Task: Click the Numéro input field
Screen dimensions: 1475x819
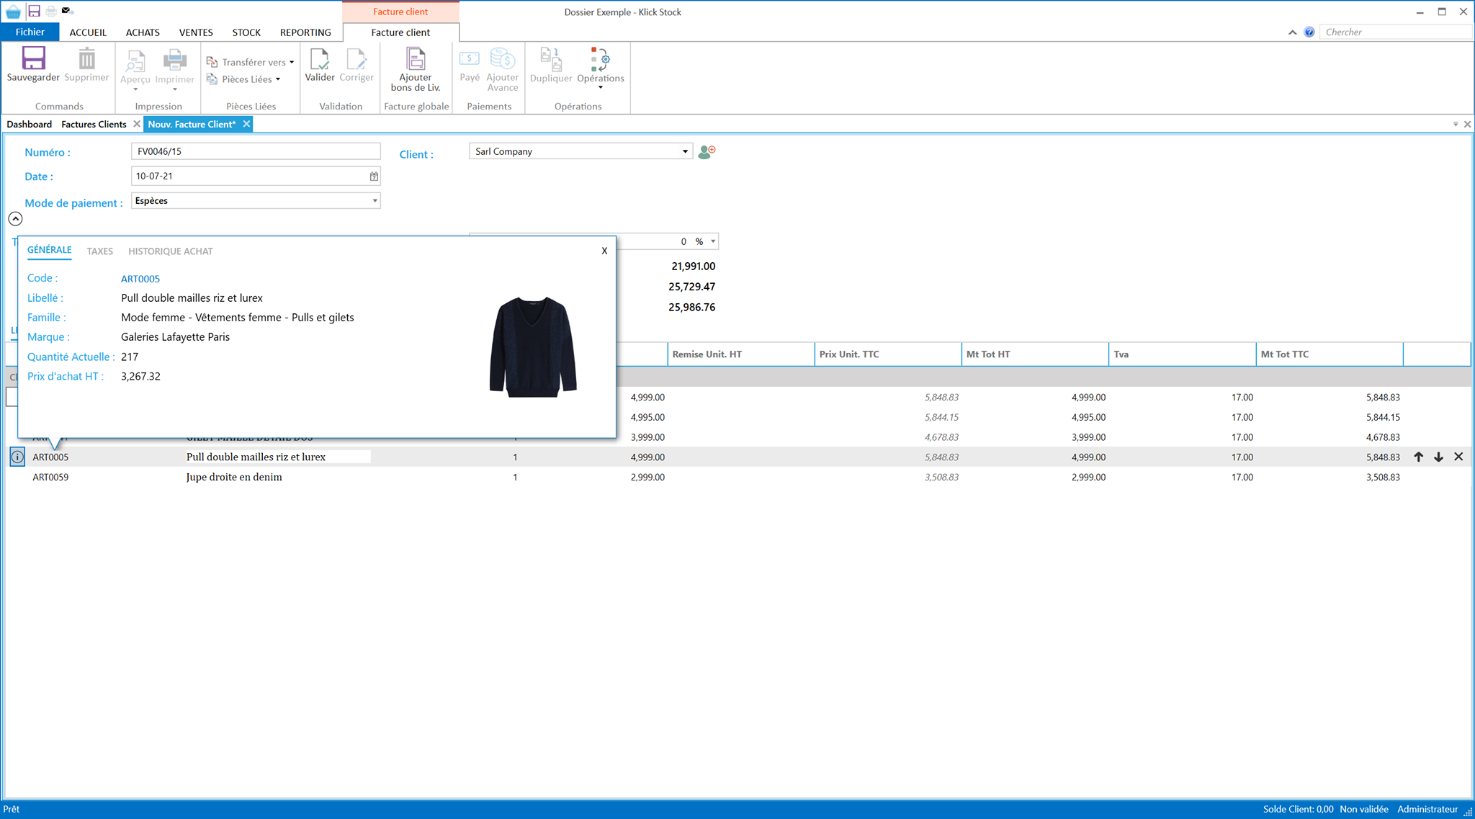Action: click(x=256, y=151)
